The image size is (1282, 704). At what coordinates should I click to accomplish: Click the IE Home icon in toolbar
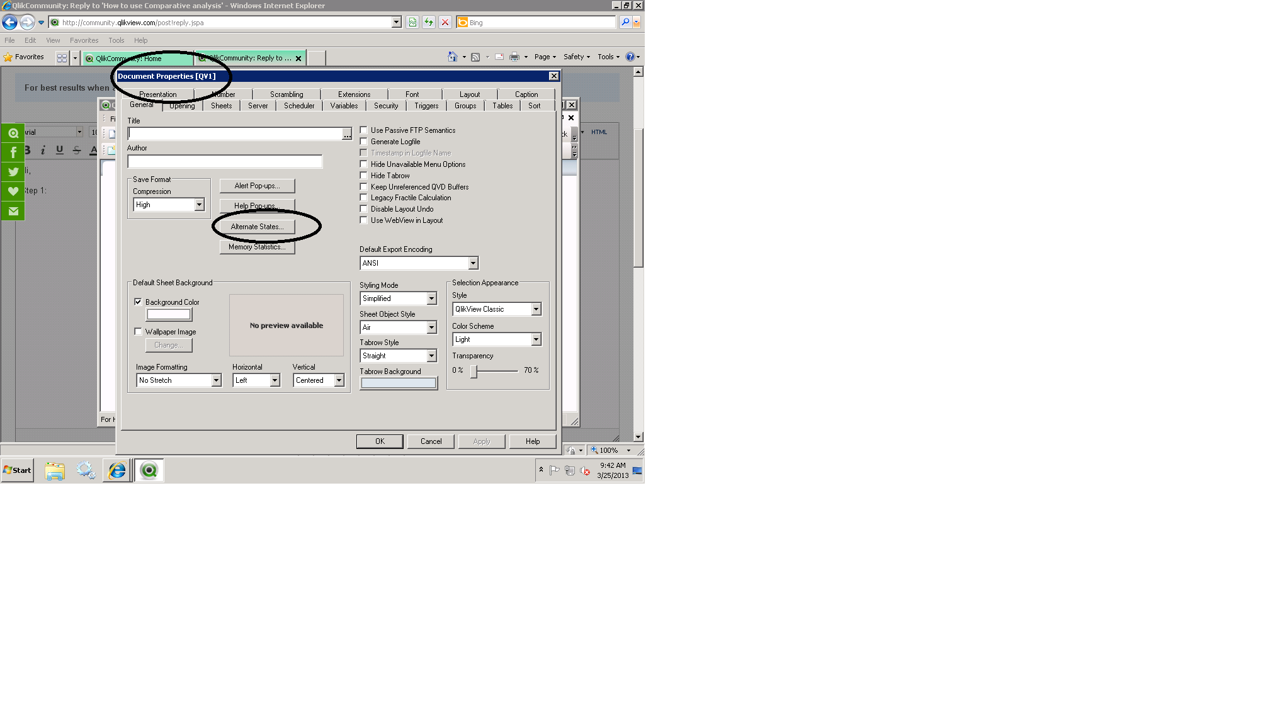click(452, 57)
